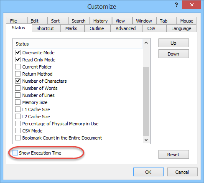The image size is (204, 183).
Task: Toggle Number of Words checkbox
Action: click(x=18, y=88)
